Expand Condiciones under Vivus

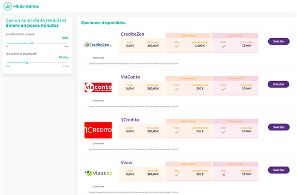[98, 187]
